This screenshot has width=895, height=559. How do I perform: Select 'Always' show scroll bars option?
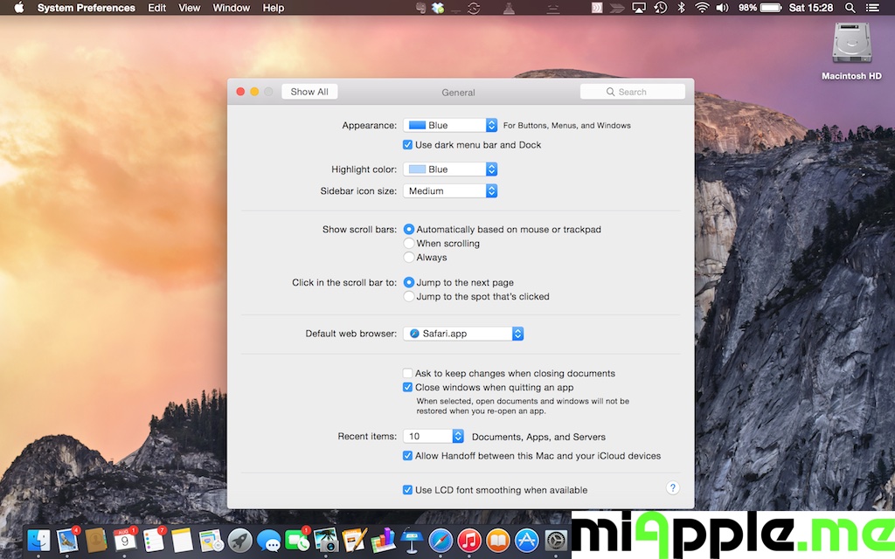pyautogui.click(x=409, y=258)
